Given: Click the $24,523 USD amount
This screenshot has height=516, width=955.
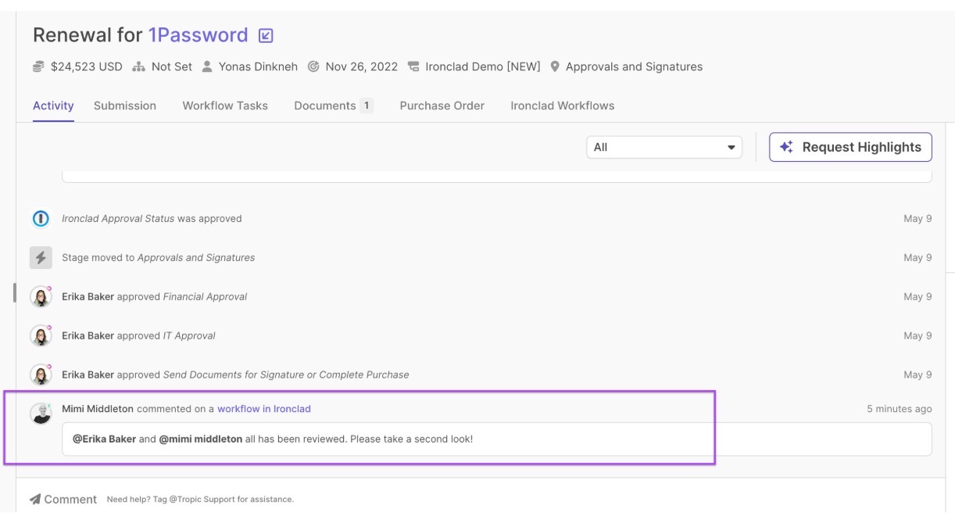Looking at the screenshot, I should 87,67.
